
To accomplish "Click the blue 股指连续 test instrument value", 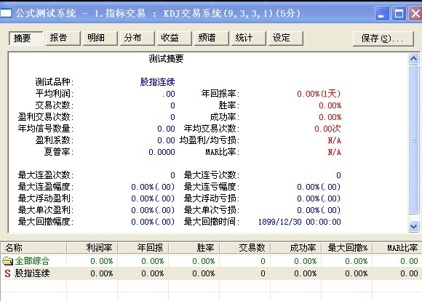I will (157, 81).
